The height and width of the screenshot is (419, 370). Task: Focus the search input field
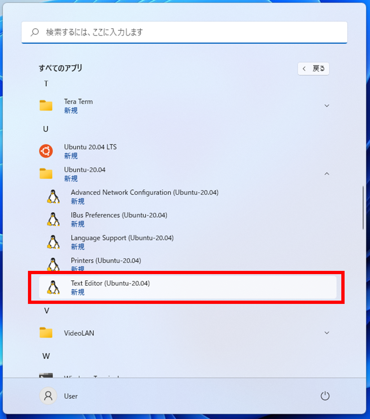[x=184, y=32]
